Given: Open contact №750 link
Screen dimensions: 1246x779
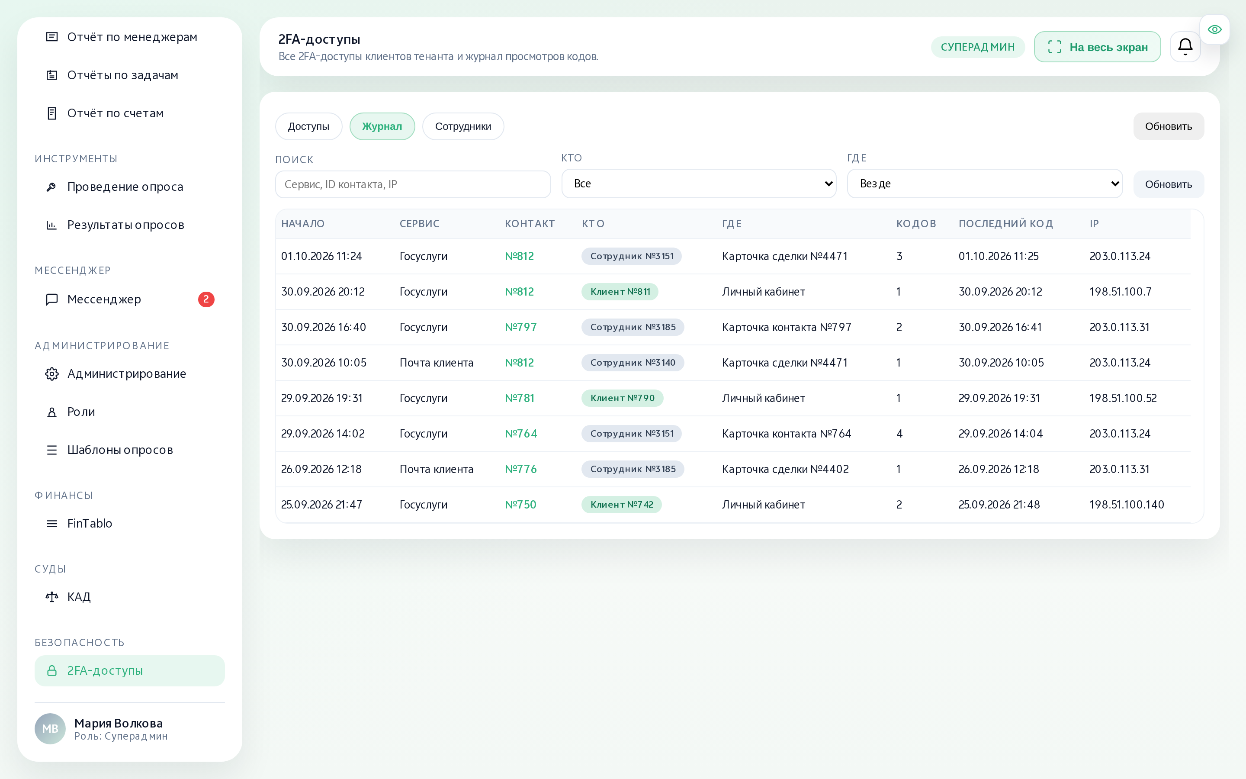Looking at the screenshot, I should pos(520,505).
